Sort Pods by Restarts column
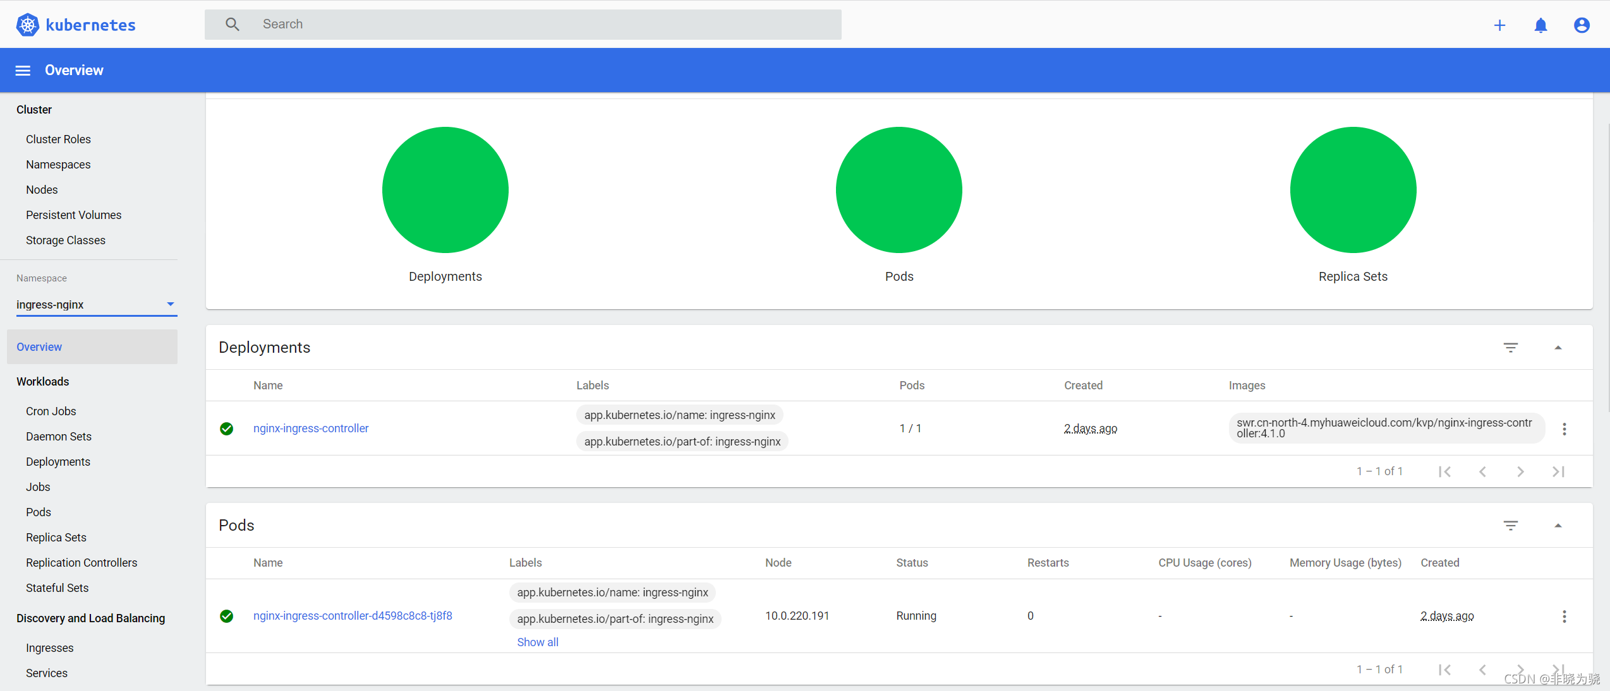 coord(1048,562)
